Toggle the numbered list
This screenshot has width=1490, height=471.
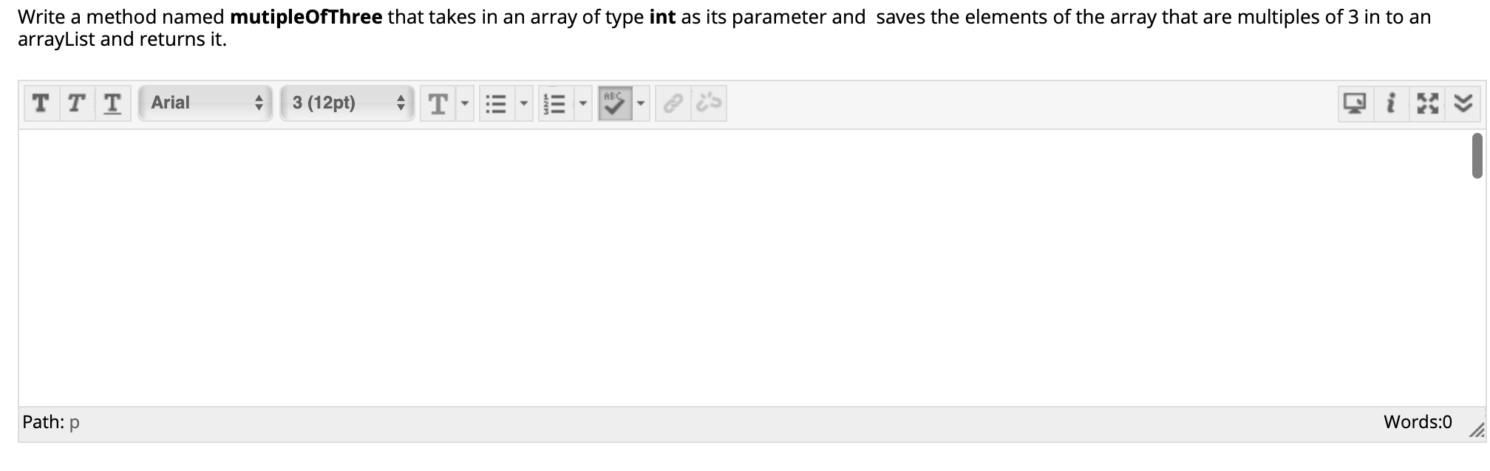(x=557, y=103)
